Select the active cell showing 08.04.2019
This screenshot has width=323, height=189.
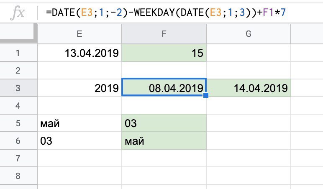pyautogui.click(x=164, y=88)
